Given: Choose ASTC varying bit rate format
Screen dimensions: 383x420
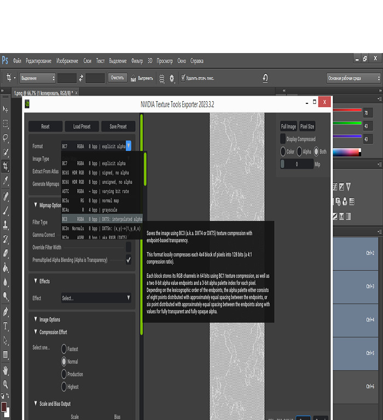Looking at the screenshot, I should point(102,191).
